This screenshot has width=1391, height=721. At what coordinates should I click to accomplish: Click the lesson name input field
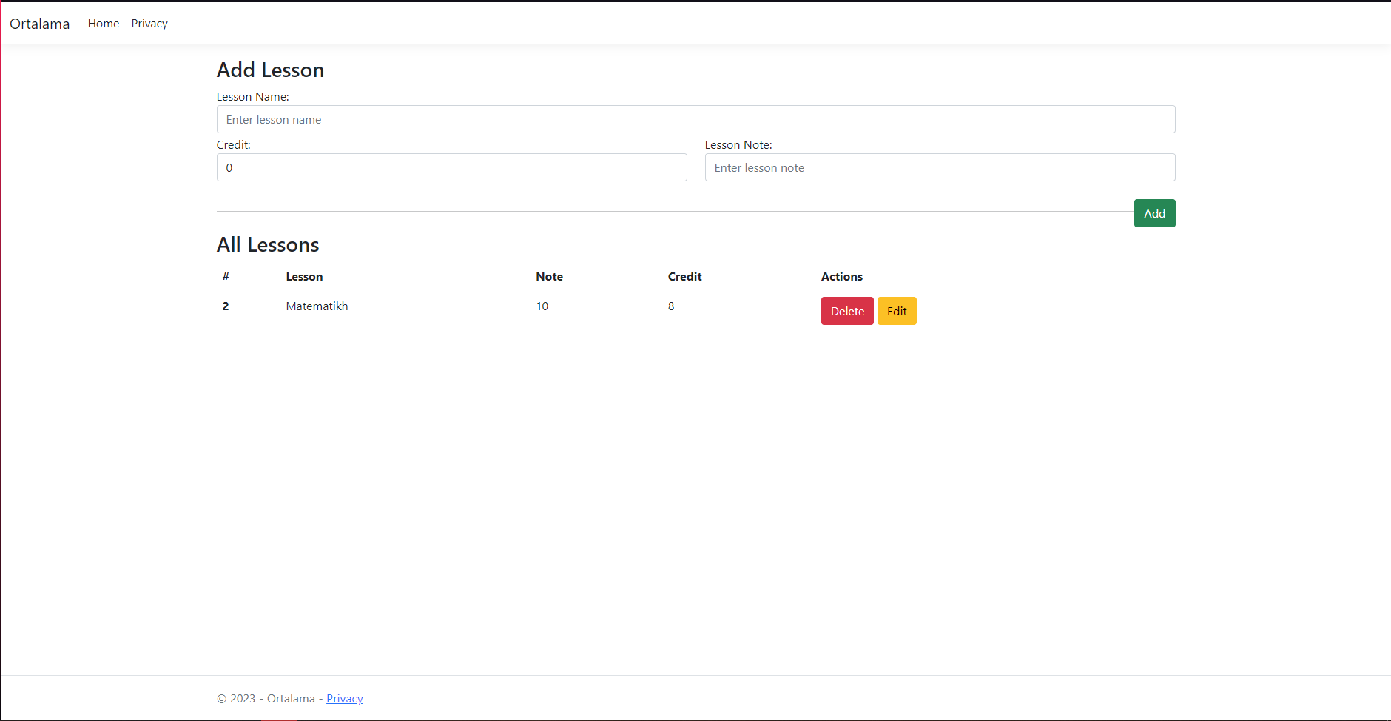click(x=695, y=119)
